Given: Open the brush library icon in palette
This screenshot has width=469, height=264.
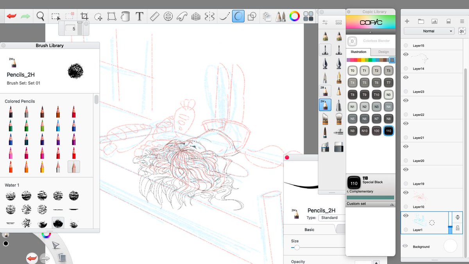Looking at the screenshot, I should click(x=339, y=23).
